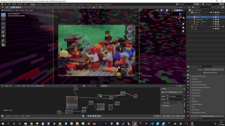The image size is (225, 126).
Task: Expand the Shadows panel
Action: tap(195, 101)
